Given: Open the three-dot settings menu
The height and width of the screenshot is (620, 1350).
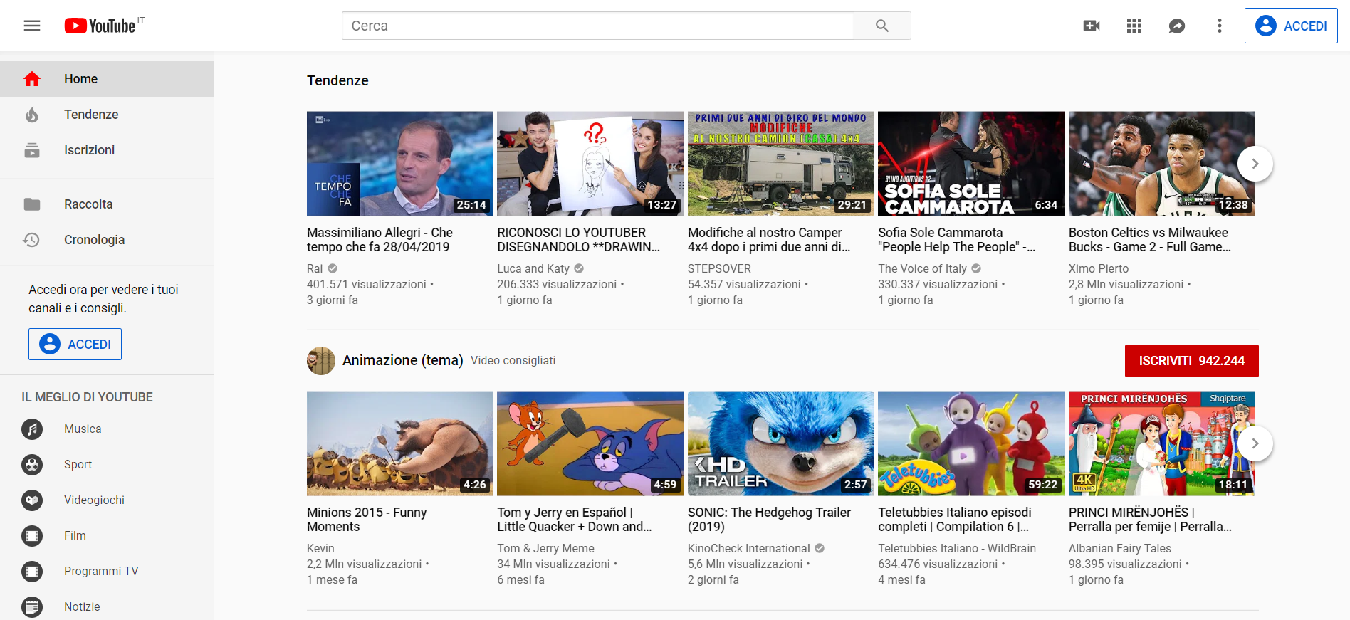Looking at the screenshot, I should [x=1220, y=26].
